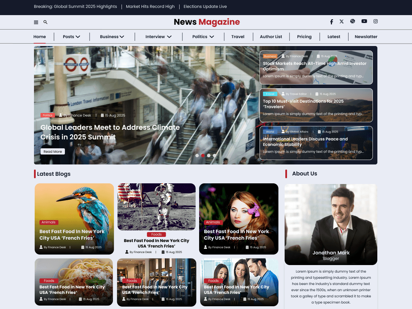The height and width of the screenshot is (309, 412).
Task: Open the YouTube social icon
Action: (364, 21)
